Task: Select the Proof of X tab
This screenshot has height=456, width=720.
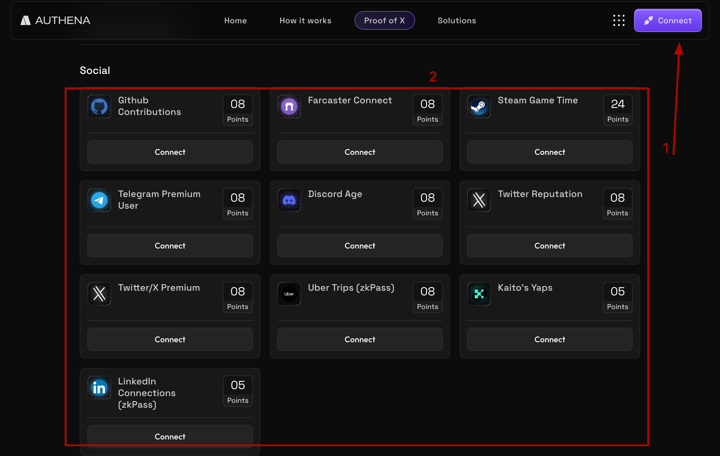Action: tap(384, 20)
